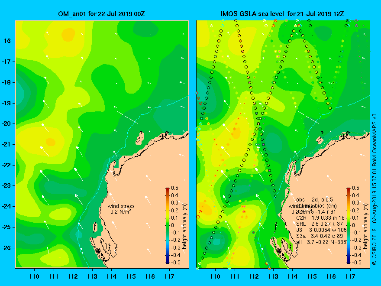Click the island off the coast near 21S on left map
The height and width of the screenshot is (286, 381).
[140, 139]
